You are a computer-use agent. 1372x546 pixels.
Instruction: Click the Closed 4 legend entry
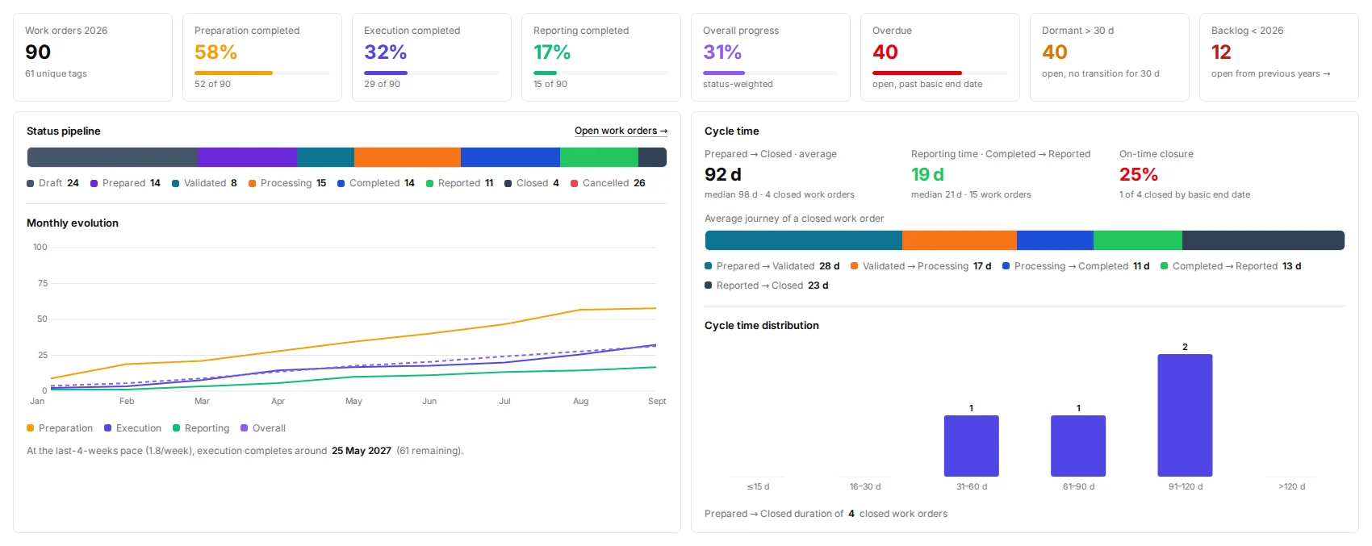click(532, 183)
